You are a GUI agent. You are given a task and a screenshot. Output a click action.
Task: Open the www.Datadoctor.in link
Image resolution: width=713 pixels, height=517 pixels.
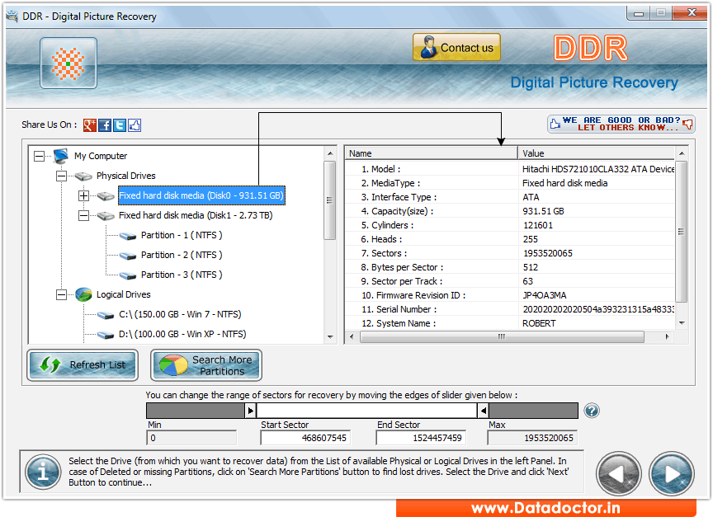(x=545, y=508)
